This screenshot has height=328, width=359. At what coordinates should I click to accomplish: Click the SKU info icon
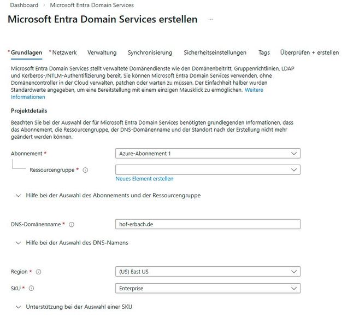(31, 289)
